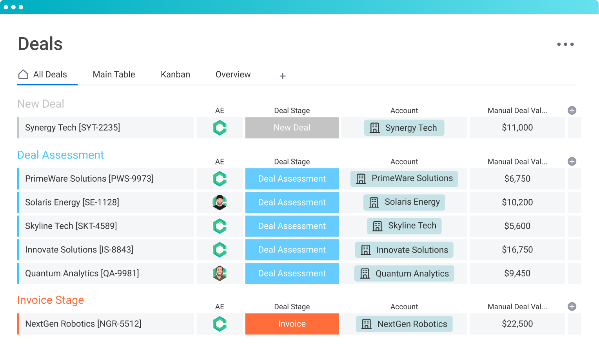
Task: Click the AE avatar for Solaris Energy
Action: pos(220,202)
